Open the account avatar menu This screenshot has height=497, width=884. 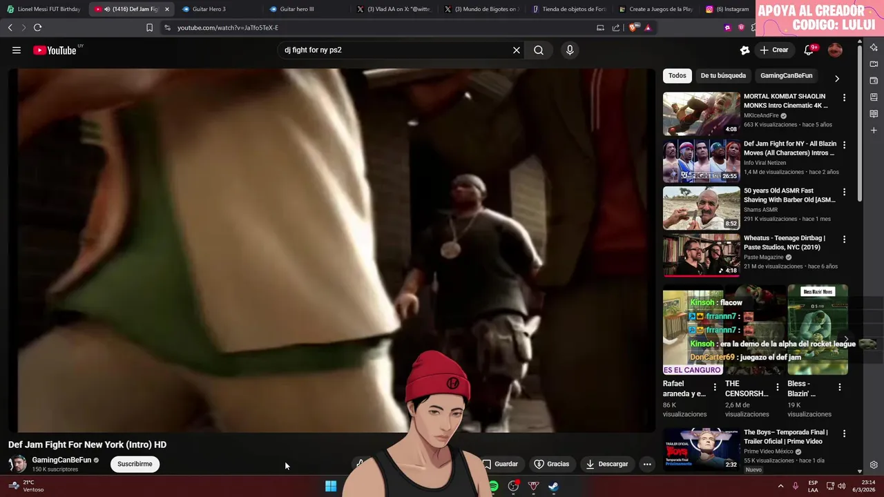point(835,50)
